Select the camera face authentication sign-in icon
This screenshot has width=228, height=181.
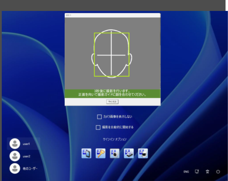pos(115,154)
